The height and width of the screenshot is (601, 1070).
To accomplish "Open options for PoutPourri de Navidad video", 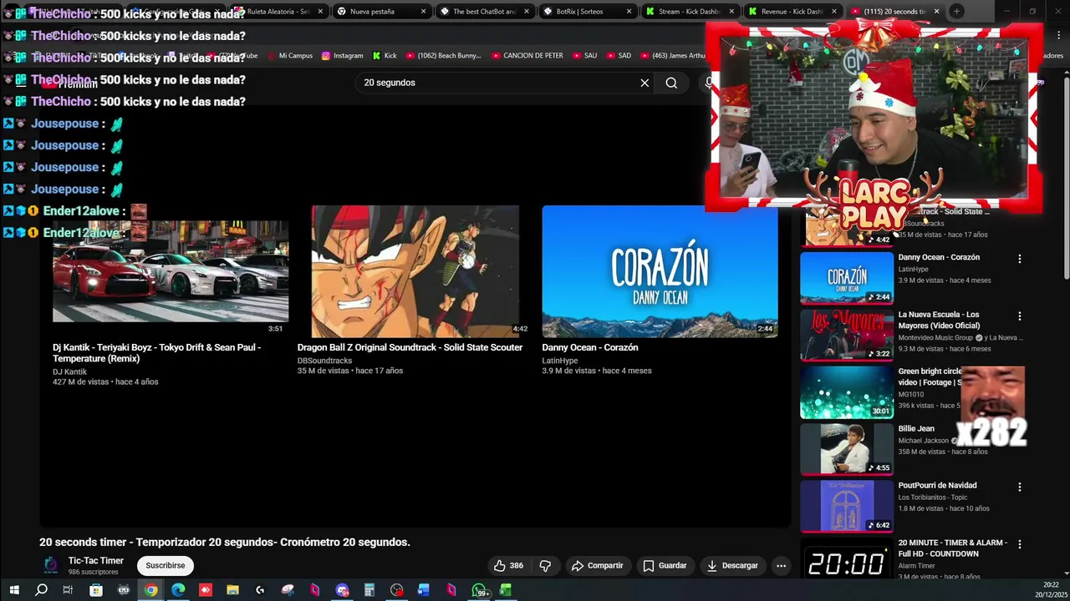I will click(1019, 487).
